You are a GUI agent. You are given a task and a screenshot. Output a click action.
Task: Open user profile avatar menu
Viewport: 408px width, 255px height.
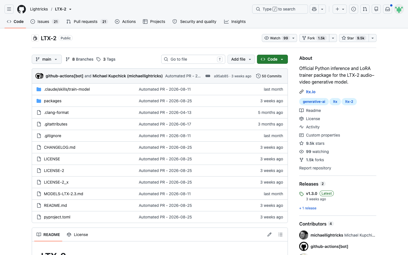click(x=399, y=9)
